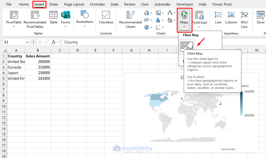The image size is (266, 158).
Task: Switch to the Draw tab
Action: pos(54,4)
